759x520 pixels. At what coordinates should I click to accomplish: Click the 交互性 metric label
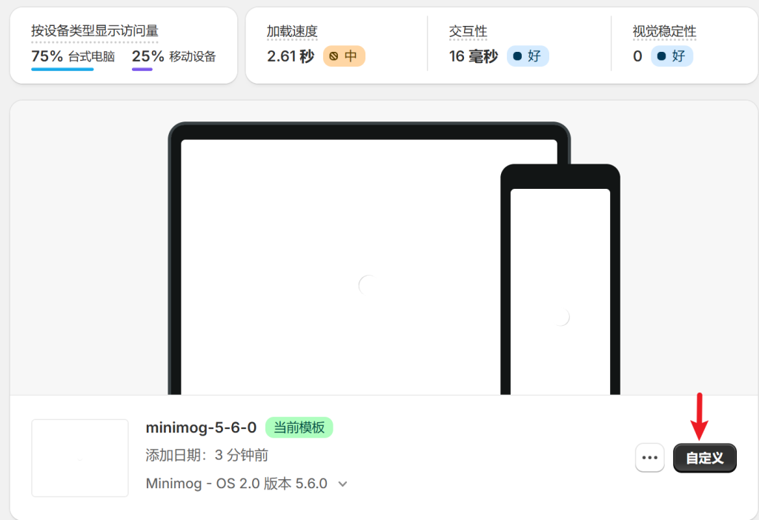468,32
